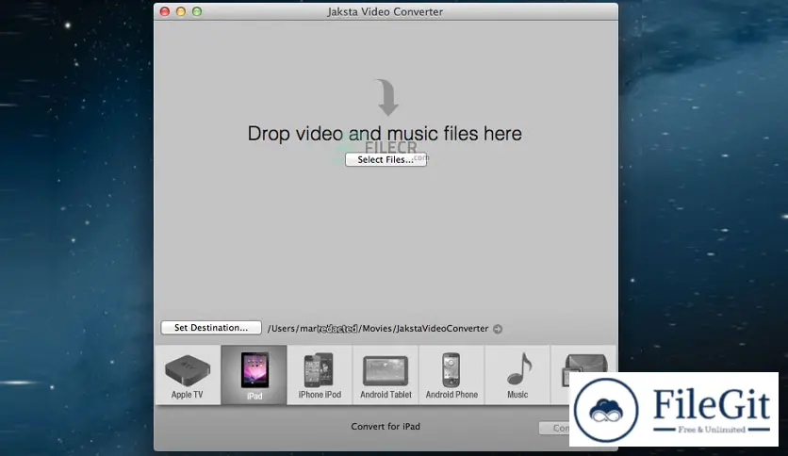Reveal destination folder via arrow icon
This screenshot has height=456, width=788.
click(x=498, y=329)
